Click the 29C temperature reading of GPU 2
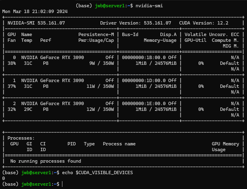This screenshot has height=189, width=247. pos(29,109)
